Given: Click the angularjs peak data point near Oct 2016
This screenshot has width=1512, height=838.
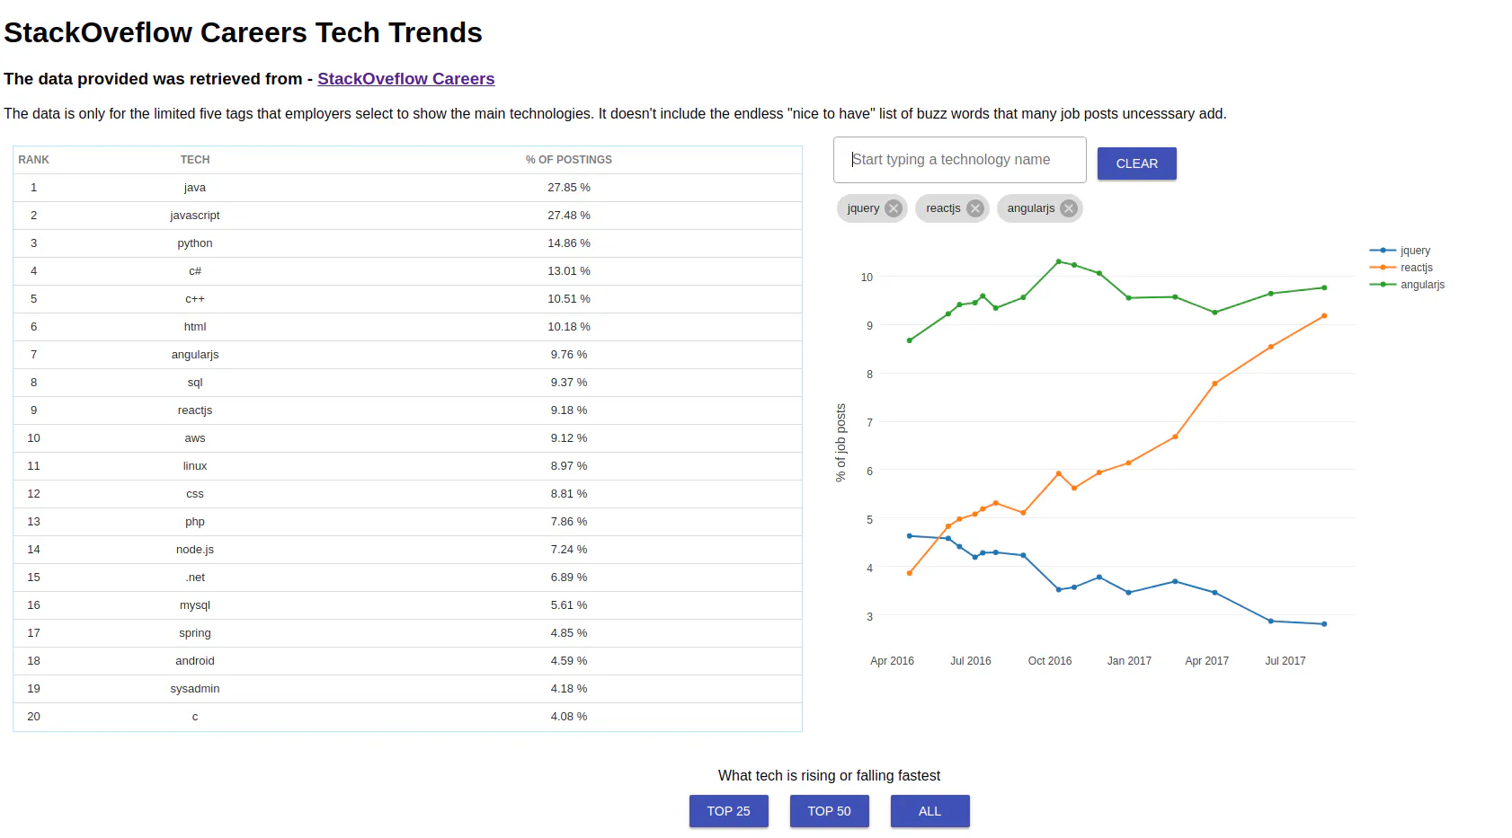Looking at the screenshot, I should (1058, 261).
